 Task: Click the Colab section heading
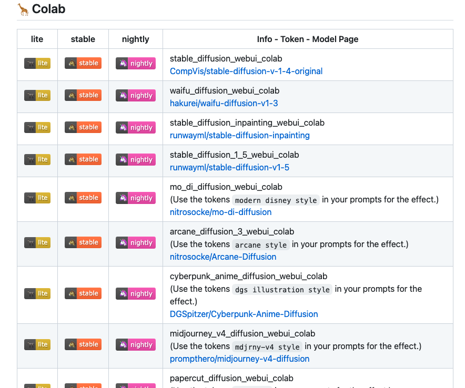click(x=48, y=9)
